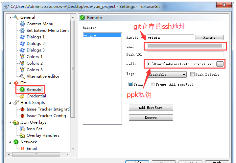The height and width of the screenshot is (163, 236).
Task: Click tree horizontal scrollbar left arrow
Action: click(9, 154)
